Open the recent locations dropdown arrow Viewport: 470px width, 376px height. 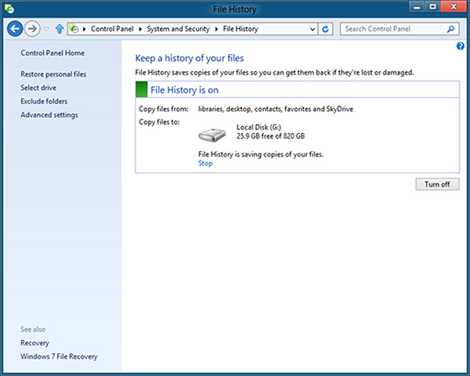[x=46, y=29]
